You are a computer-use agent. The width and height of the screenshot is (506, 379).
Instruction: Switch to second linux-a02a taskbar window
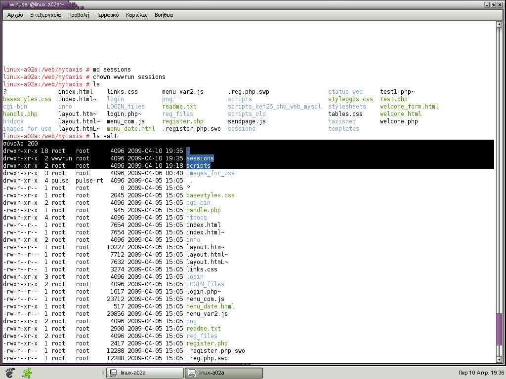click(x=224, y=373)
